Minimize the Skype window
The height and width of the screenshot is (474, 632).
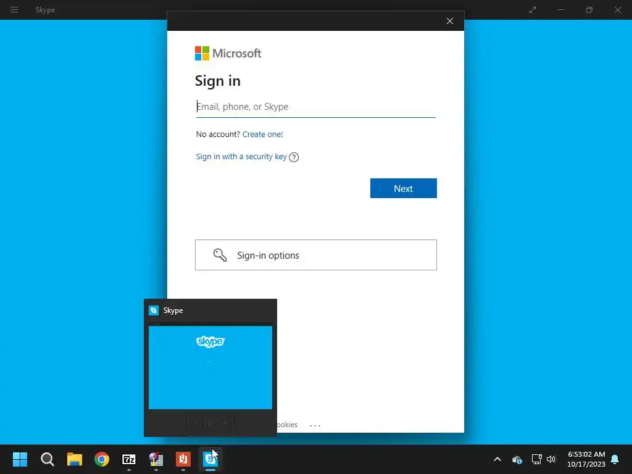pos(560,10)
